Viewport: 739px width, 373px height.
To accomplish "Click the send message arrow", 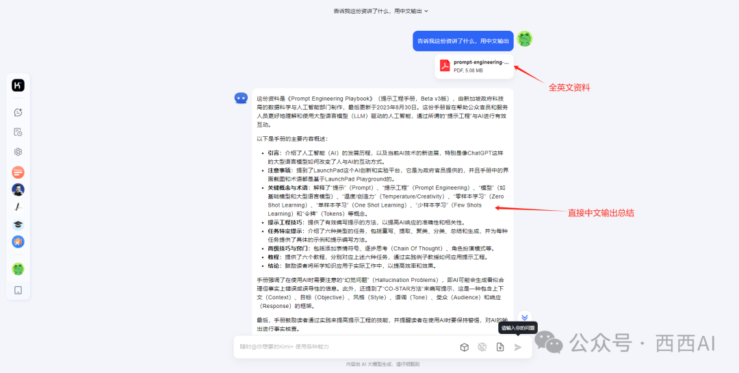I will pos(518,347).
